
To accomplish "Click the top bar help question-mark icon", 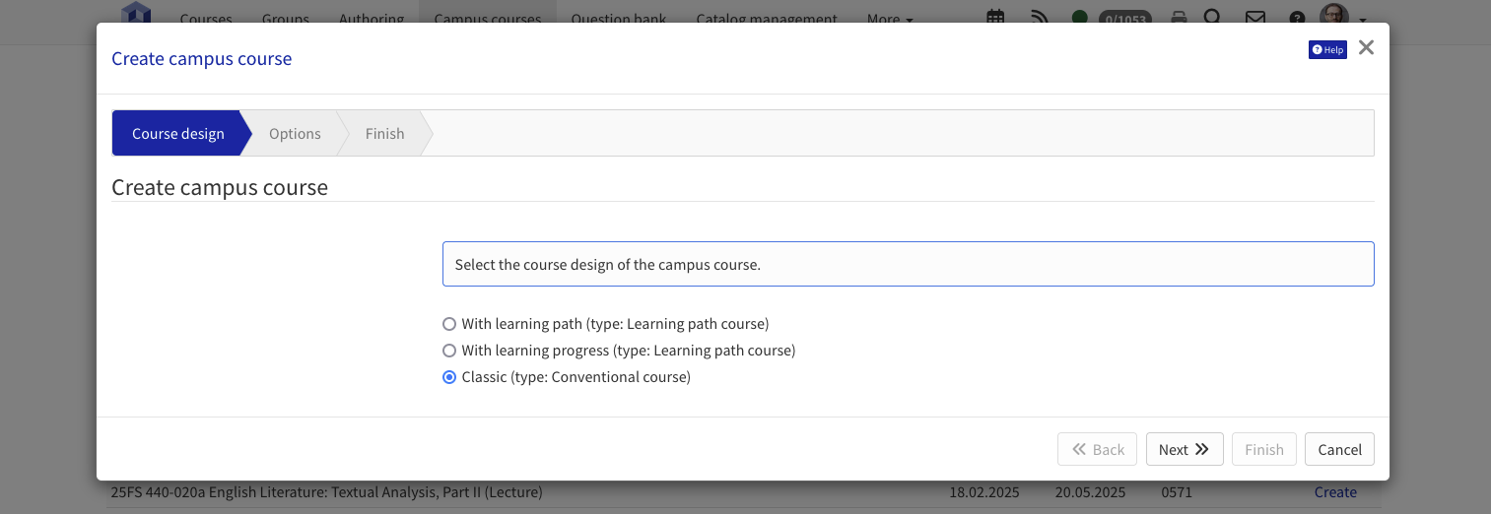I will pyautogui.click(x=1297, y=18).
